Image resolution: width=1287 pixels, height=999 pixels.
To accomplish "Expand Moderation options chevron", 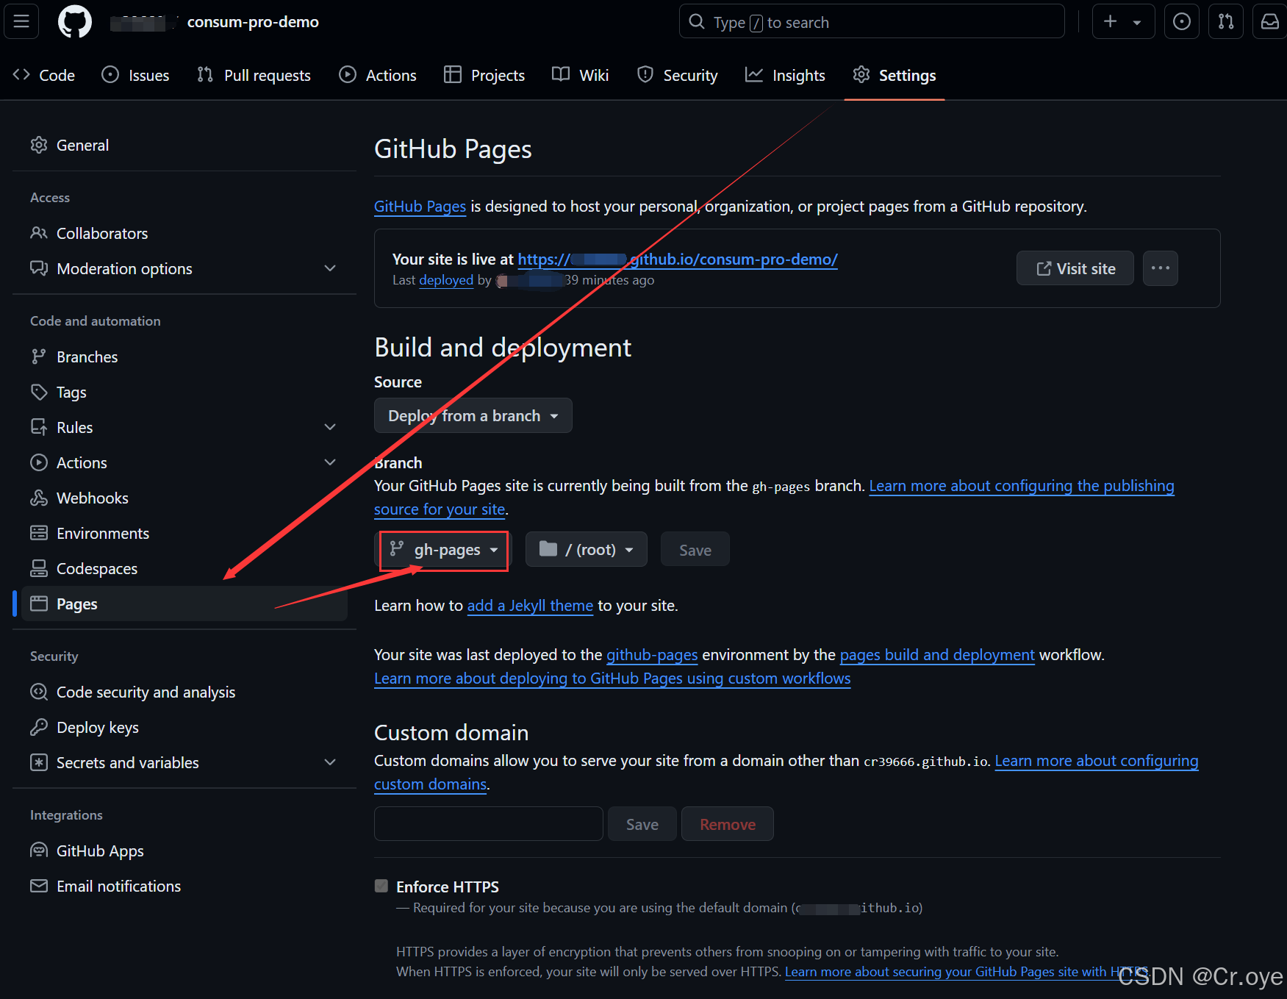I will tap(330, 269).
